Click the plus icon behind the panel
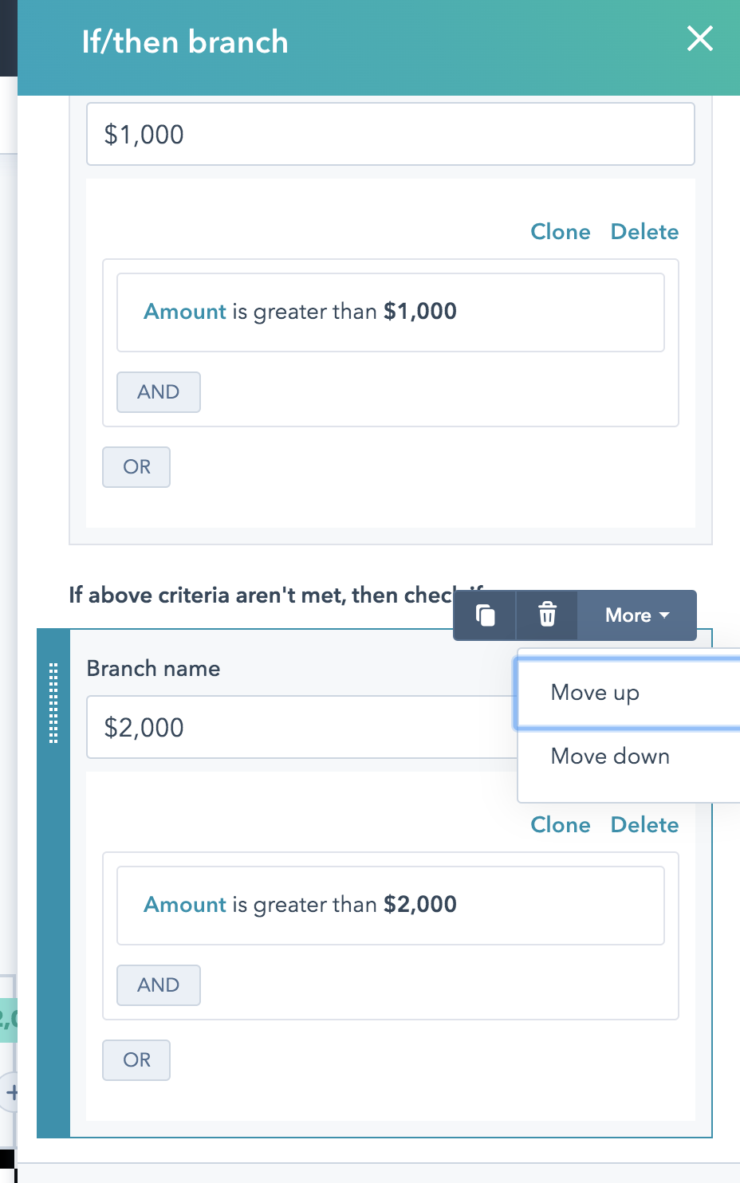740x1183 pixels. tap(10, 1092)
